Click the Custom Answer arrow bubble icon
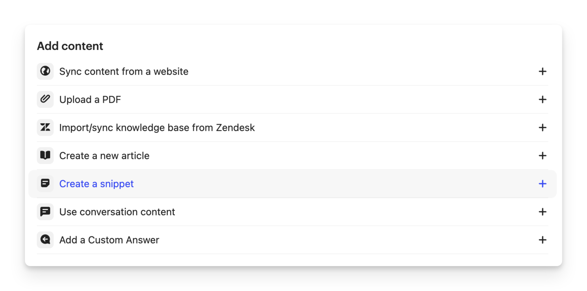Image resolution: width=587 pixels, height=291 pixels. [45, 240]
